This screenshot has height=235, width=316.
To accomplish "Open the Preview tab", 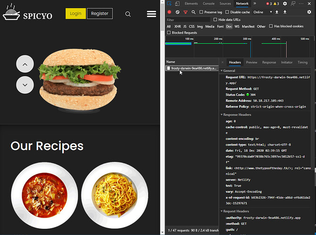I will [x=251, y=62].
